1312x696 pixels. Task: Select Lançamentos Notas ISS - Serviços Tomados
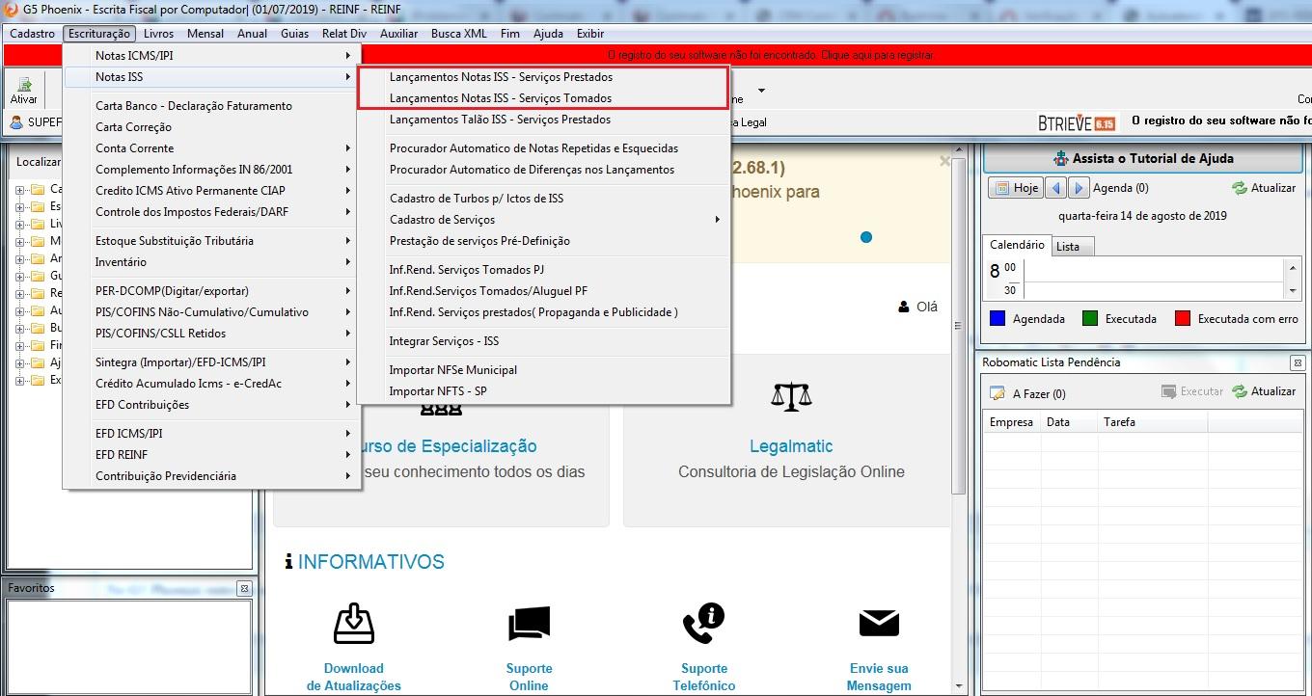point(543,98)
